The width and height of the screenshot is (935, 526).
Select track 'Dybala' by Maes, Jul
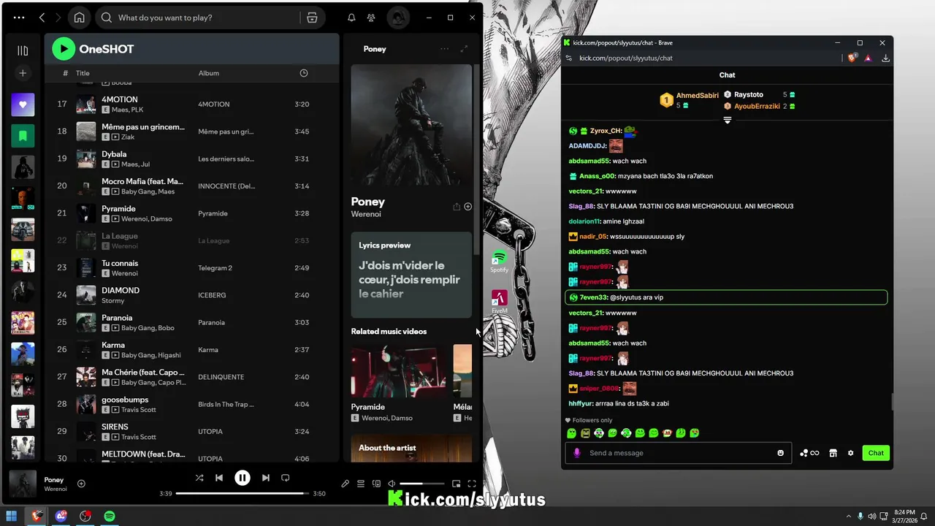190,159
